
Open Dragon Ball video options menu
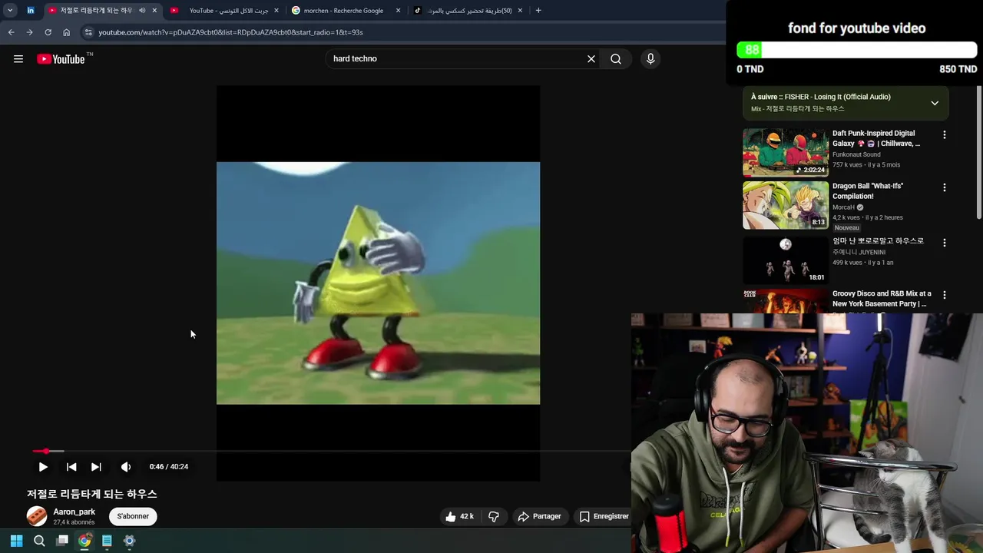click(x=945, y=187)
